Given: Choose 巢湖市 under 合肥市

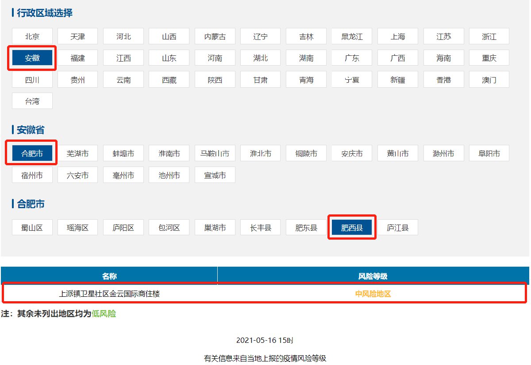Looking at the screenshot, I should tap(215, 227).
